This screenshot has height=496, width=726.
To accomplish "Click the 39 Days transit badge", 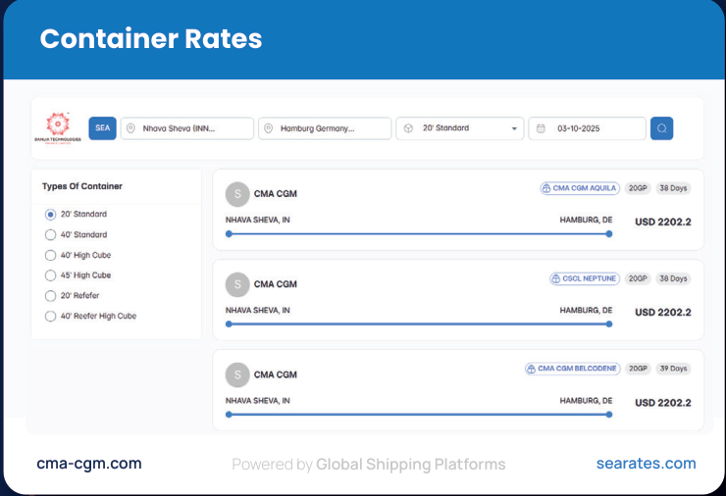I will (x=673, y=369).
